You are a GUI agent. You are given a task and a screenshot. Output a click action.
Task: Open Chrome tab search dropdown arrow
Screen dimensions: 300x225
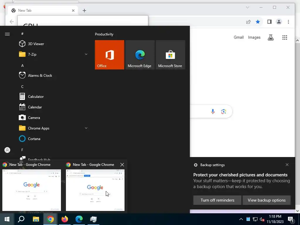pyautogui.click(x=247, y=7)
